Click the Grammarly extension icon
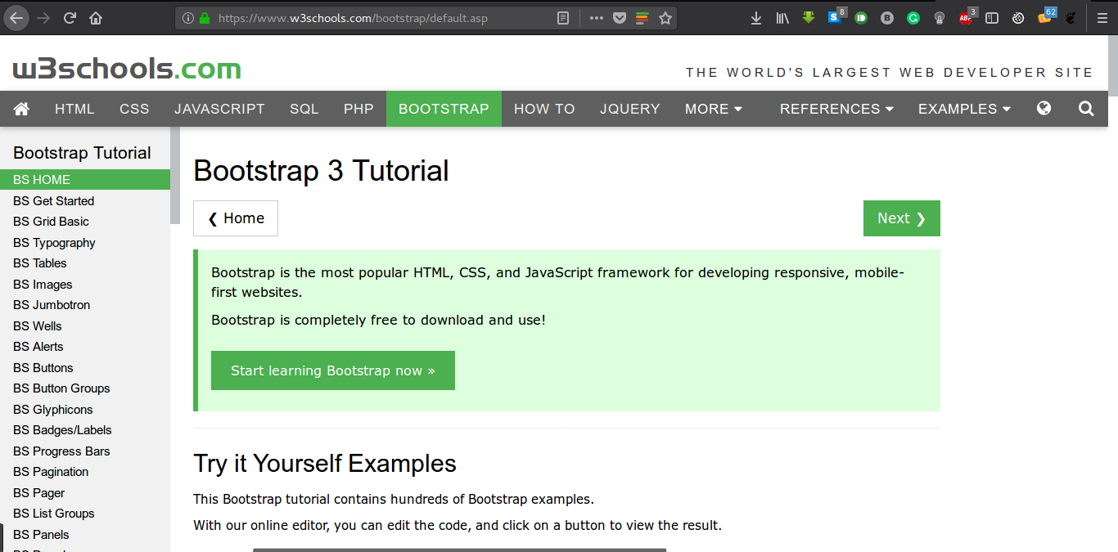This screenshot has width=1118, height=552. pos(913,17)
